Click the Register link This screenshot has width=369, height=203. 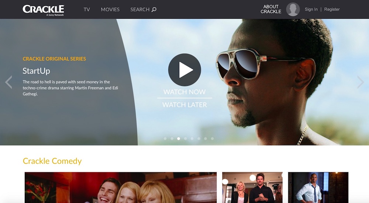[332, 10]
